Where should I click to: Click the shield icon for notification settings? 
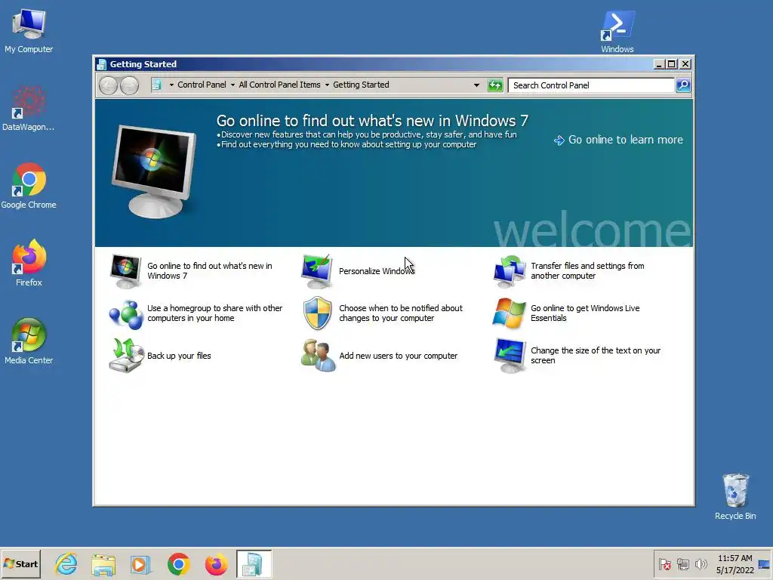(317, 313)
